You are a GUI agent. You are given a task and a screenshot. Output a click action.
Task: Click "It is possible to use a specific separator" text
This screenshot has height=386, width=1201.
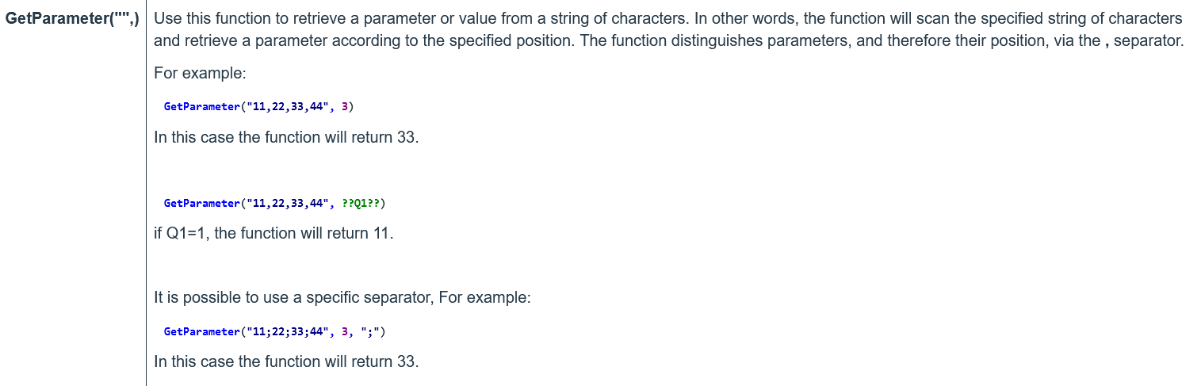tap(295, 298)
